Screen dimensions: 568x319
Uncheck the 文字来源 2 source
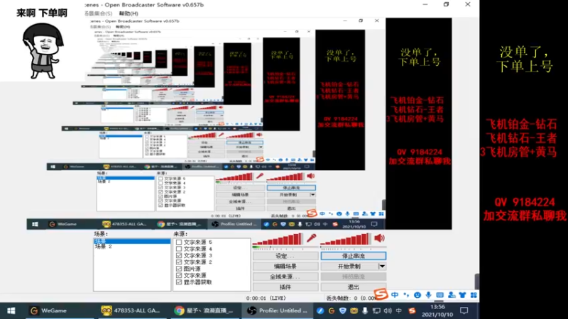point(179,262)
